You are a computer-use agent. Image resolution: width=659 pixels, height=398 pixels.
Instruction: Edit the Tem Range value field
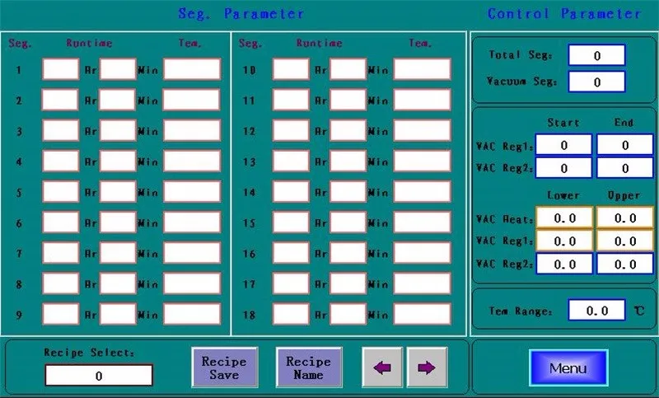pyautogui.click(x=597, y=311)
